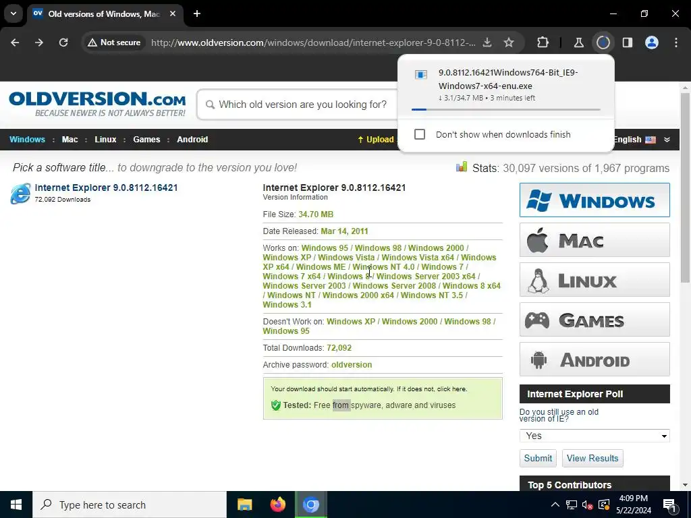Expand the IE poll Yes dropdown
This screenshot has width=691, height=518.
(595, 436)
